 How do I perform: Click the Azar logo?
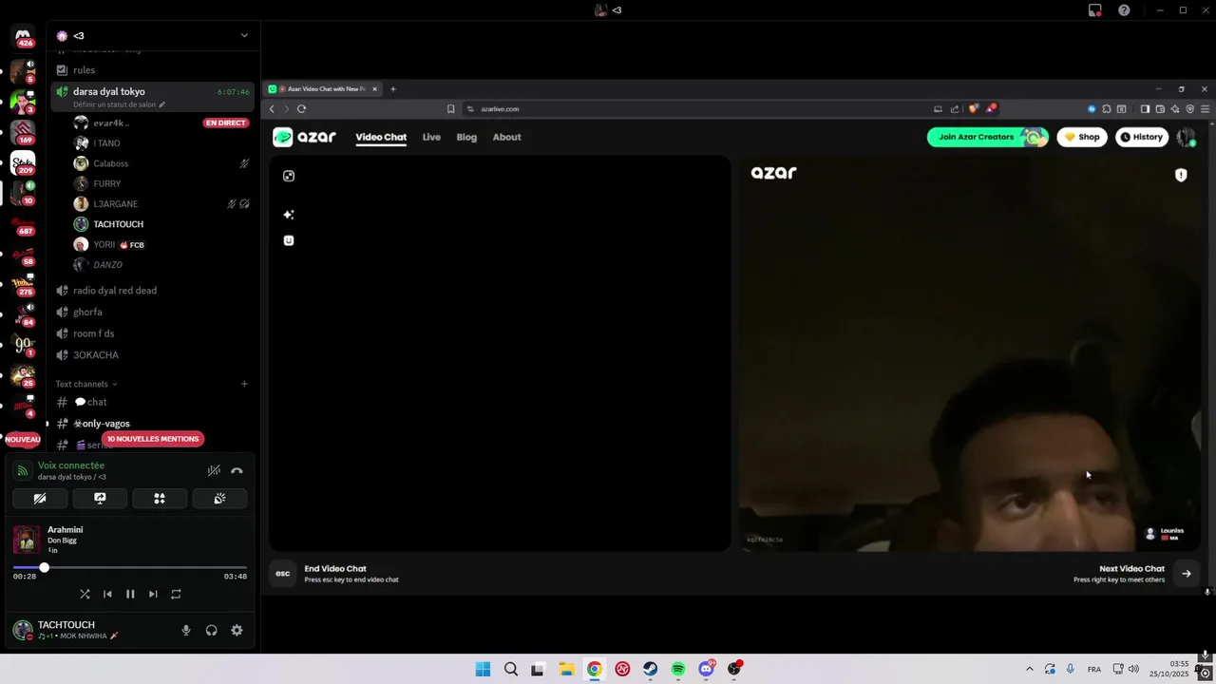click(x=304, y=137)
